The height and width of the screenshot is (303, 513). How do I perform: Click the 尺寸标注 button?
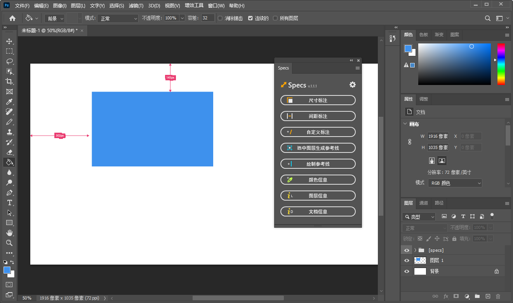(318, 100)
